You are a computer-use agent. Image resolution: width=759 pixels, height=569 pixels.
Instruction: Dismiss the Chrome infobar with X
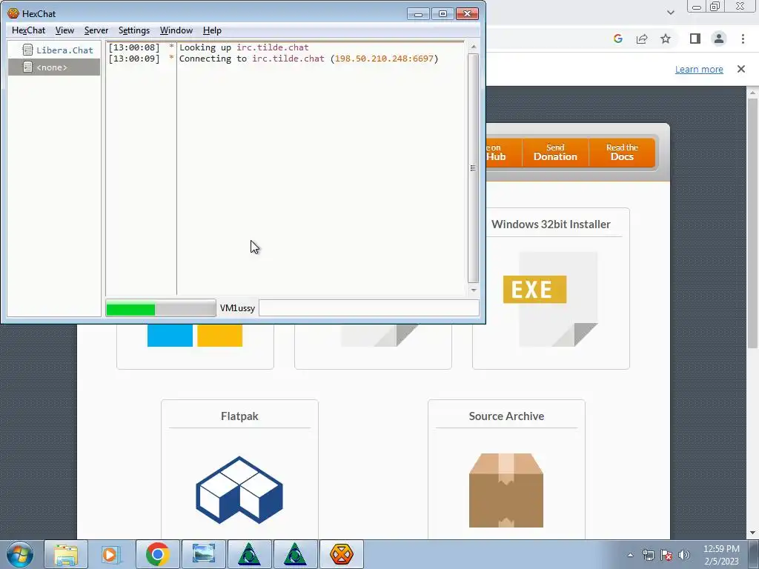(x=741, y=69)
